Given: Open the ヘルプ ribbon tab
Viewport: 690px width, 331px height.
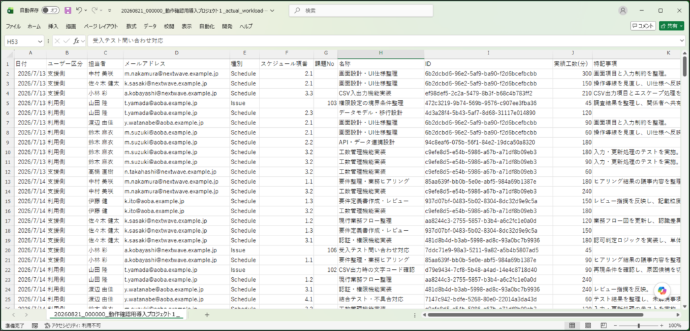Looking at the screenshot, I should (246, 26).
